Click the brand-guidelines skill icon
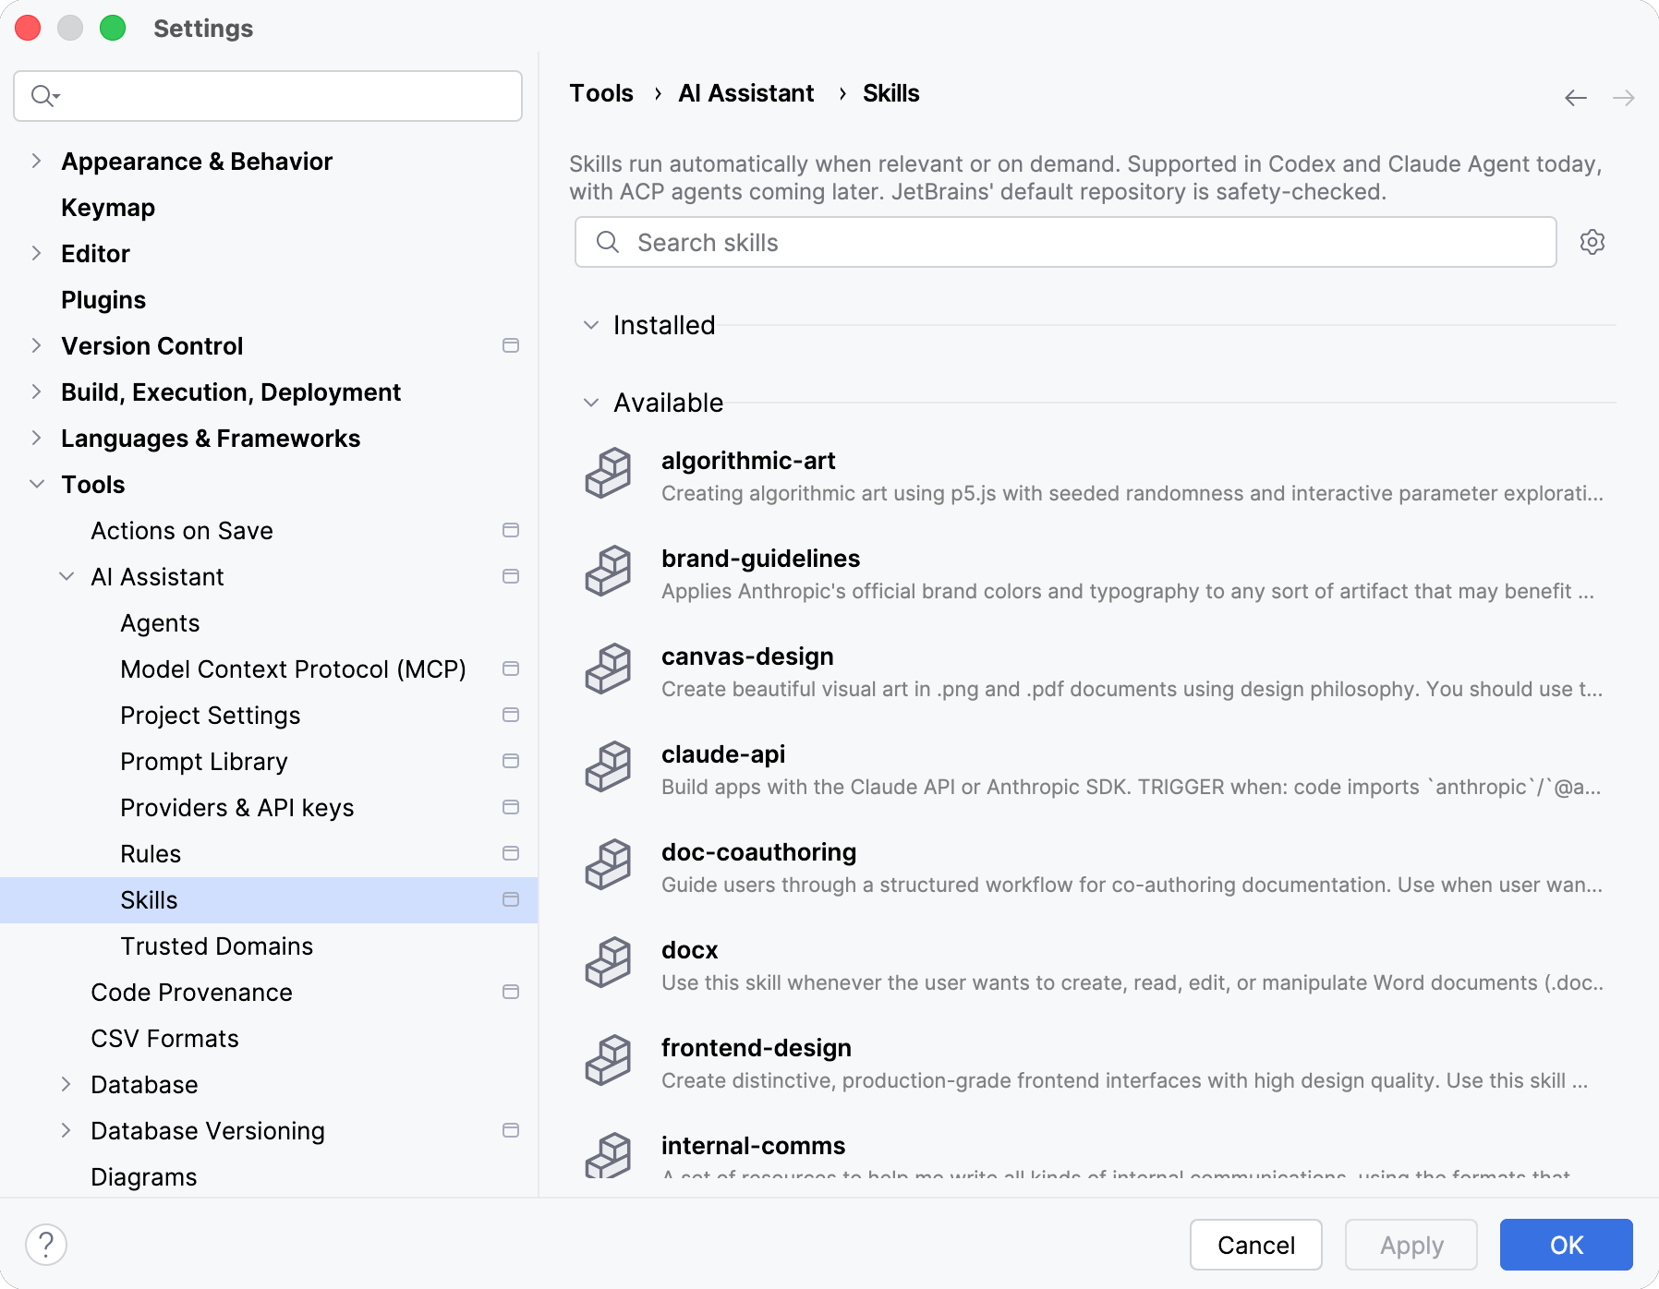1659x1289 pixels. point(608,571)
